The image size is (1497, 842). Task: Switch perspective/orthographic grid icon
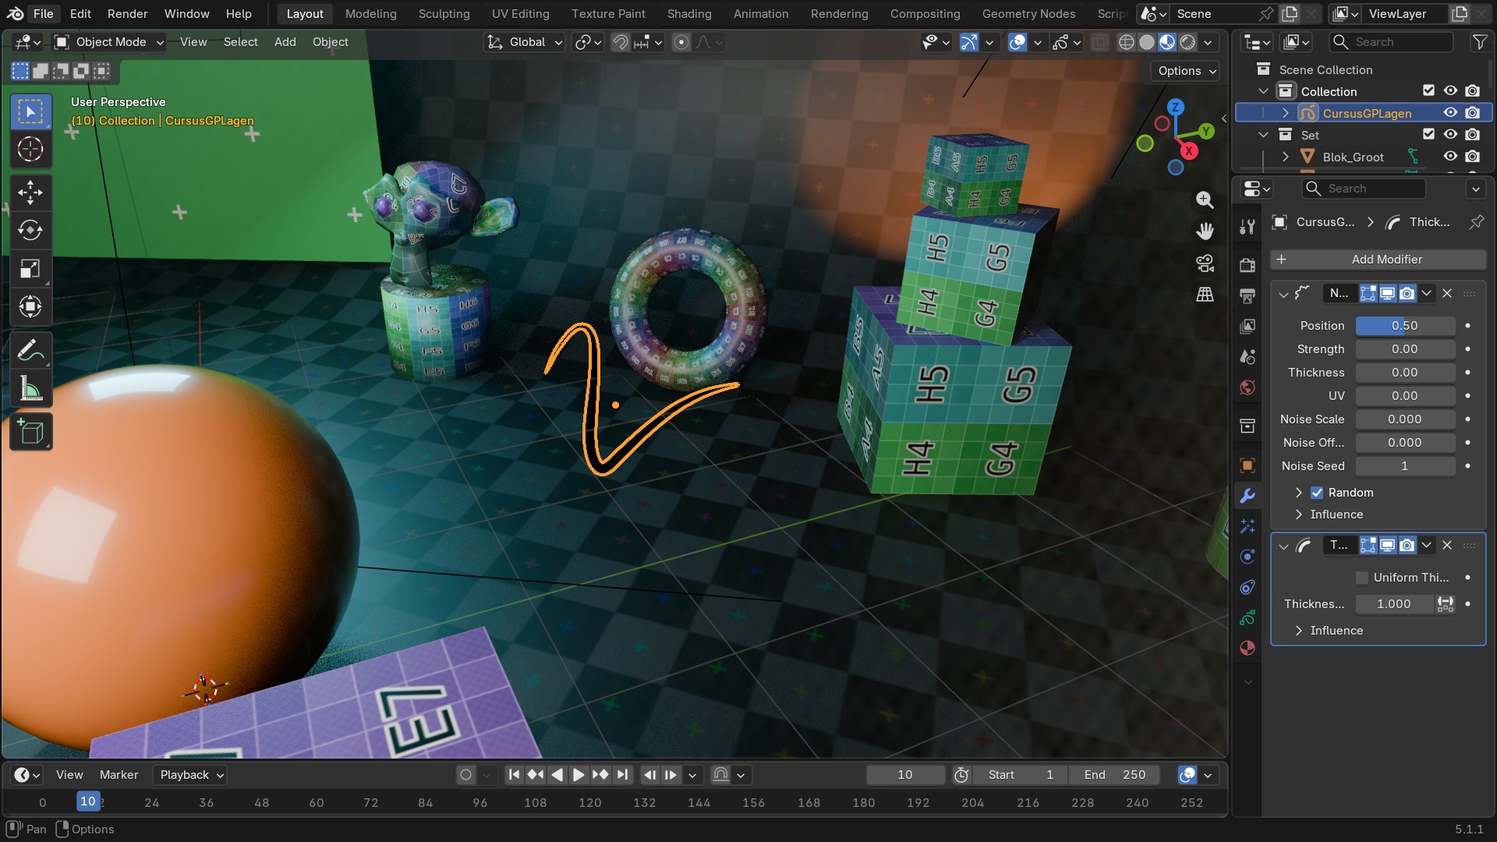(1205, 295)
